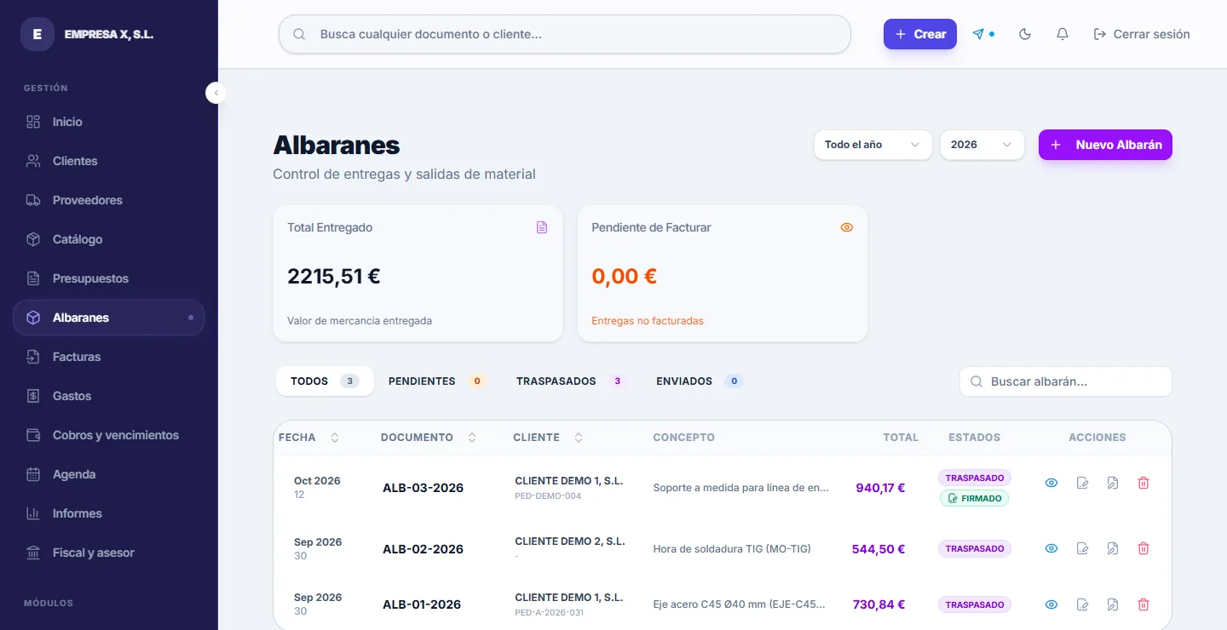
Task: View albarán ALB-03-2026 via its eye icon
Action: pyautogui.click(x=1051, y=483)
